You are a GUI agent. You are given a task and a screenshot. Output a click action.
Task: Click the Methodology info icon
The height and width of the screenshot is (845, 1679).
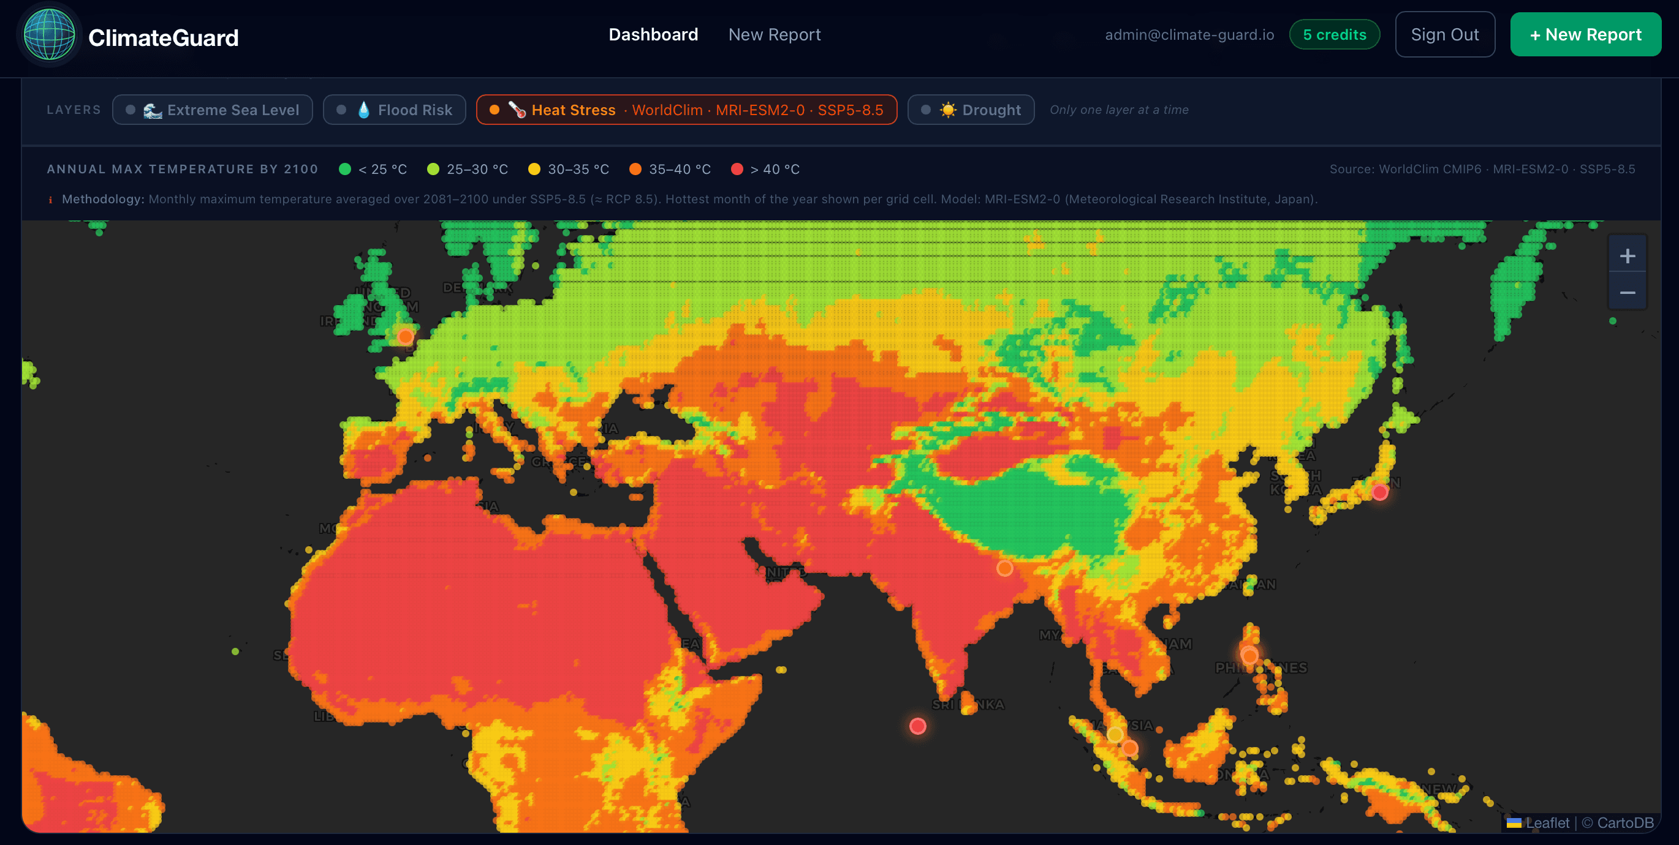pos(50,200)
